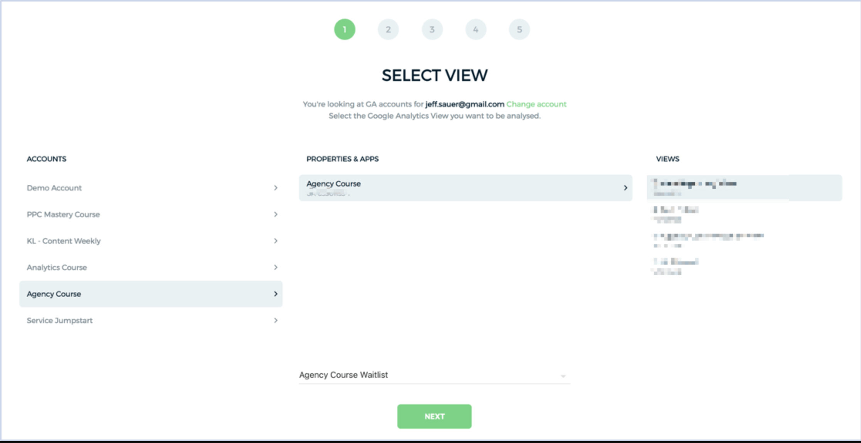Select the Analytics Course account
This screenshot has height=443, width=861.
[150, 267]
